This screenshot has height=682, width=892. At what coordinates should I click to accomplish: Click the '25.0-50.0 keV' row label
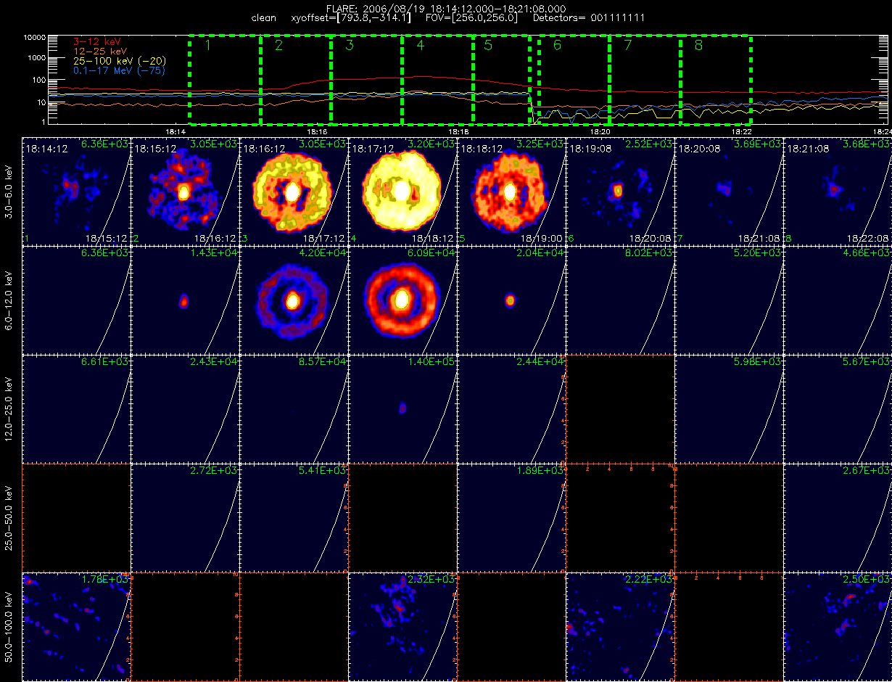pyautogui.click(x=9, y=517)
